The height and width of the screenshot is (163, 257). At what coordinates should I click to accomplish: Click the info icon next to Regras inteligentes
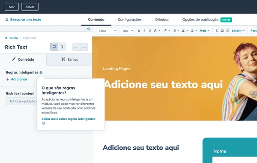click(41, 72)
